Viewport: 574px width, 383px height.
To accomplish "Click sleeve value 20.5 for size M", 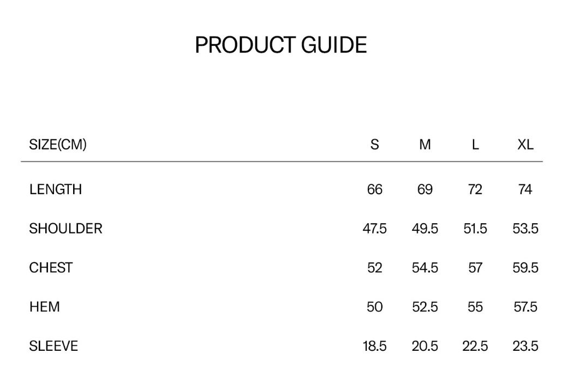I will pos(424,346).
